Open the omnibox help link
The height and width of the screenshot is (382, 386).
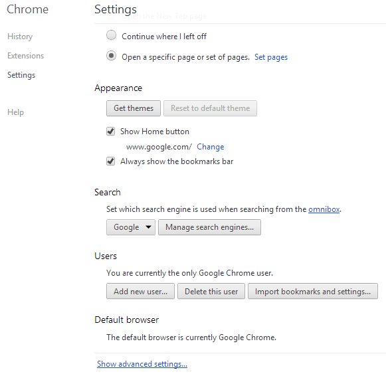pos(324,209)
